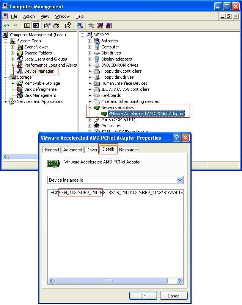Open the Help menu
This screenshot has width=242, height=305.
(x=80, y=16)
